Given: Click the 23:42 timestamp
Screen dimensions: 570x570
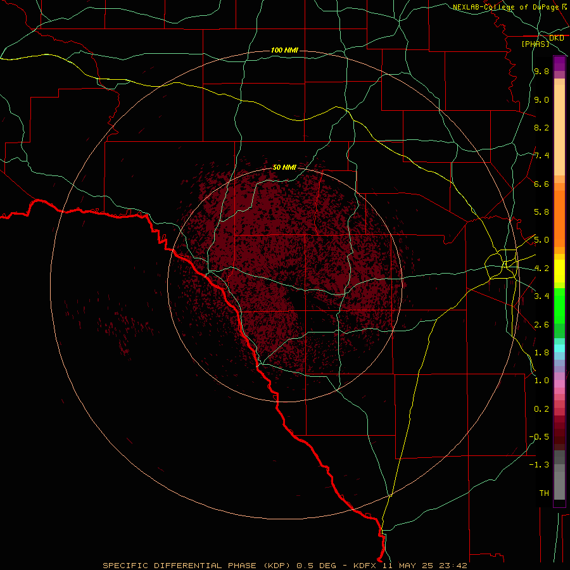Looking at the screenshot, I should coord(453,566).
